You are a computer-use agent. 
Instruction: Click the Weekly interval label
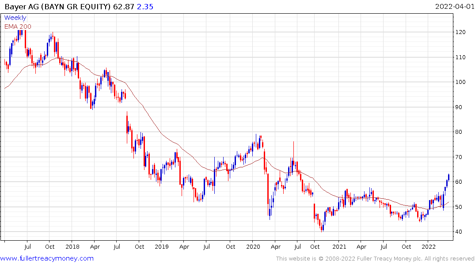tap(15, 18)
